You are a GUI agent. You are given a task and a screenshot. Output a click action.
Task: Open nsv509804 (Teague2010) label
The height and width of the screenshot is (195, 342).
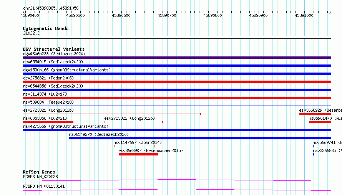(x=48, y=102)
